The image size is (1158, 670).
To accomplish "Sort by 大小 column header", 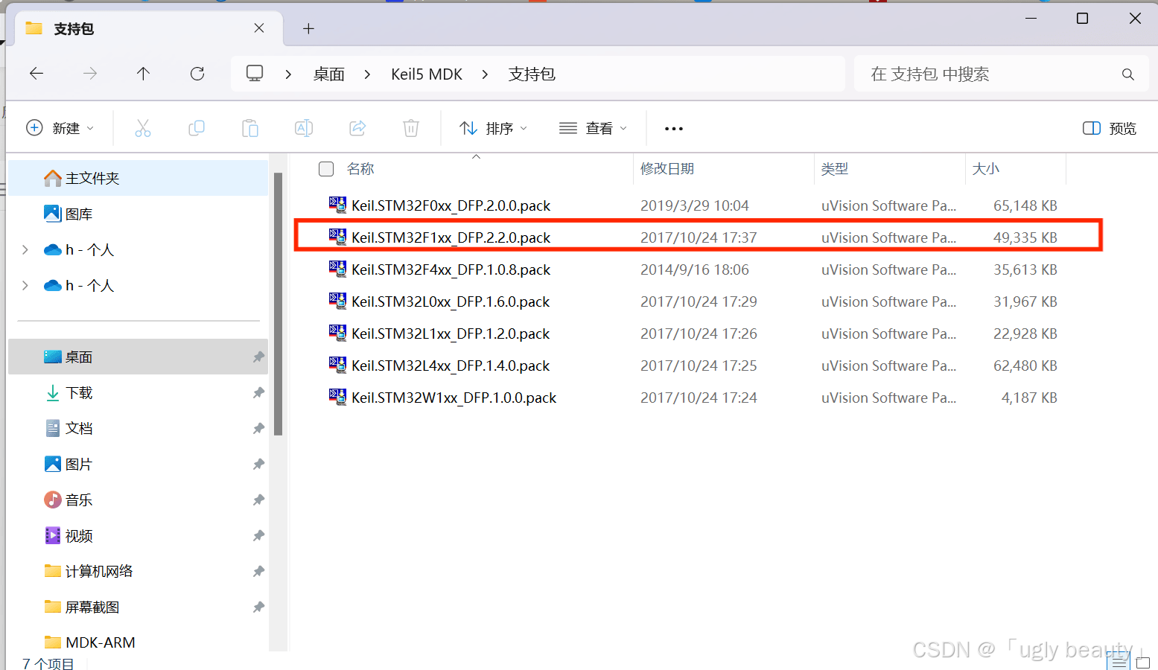I will tap(986, 169).
